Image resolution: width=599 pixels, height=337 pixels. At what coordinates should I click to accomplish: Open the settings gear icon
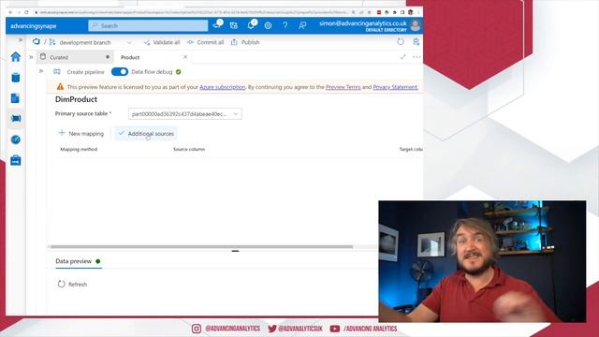(269, 25)
